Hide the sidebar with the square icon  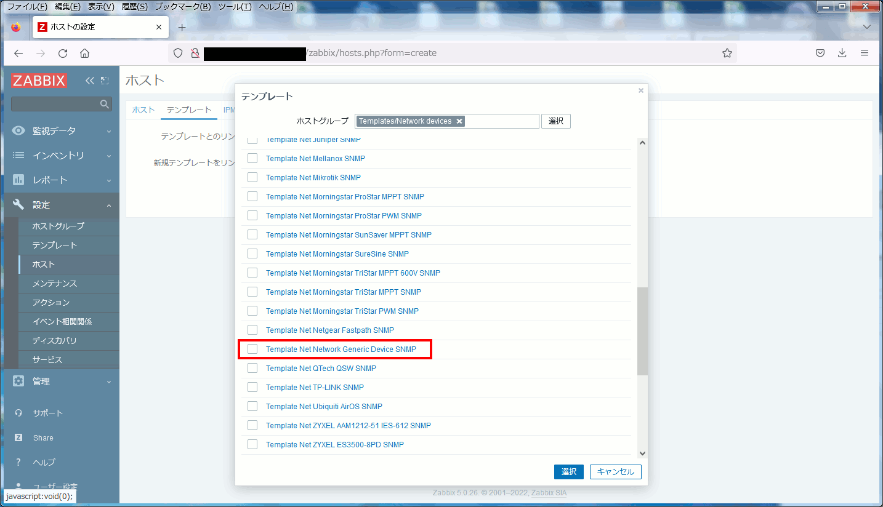pyautogui.click(x=105, y=81)
